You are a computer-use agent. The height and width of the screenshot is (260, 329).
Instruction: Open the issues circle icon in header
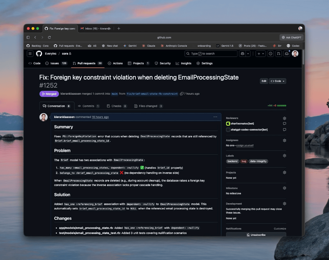(271, 54)
